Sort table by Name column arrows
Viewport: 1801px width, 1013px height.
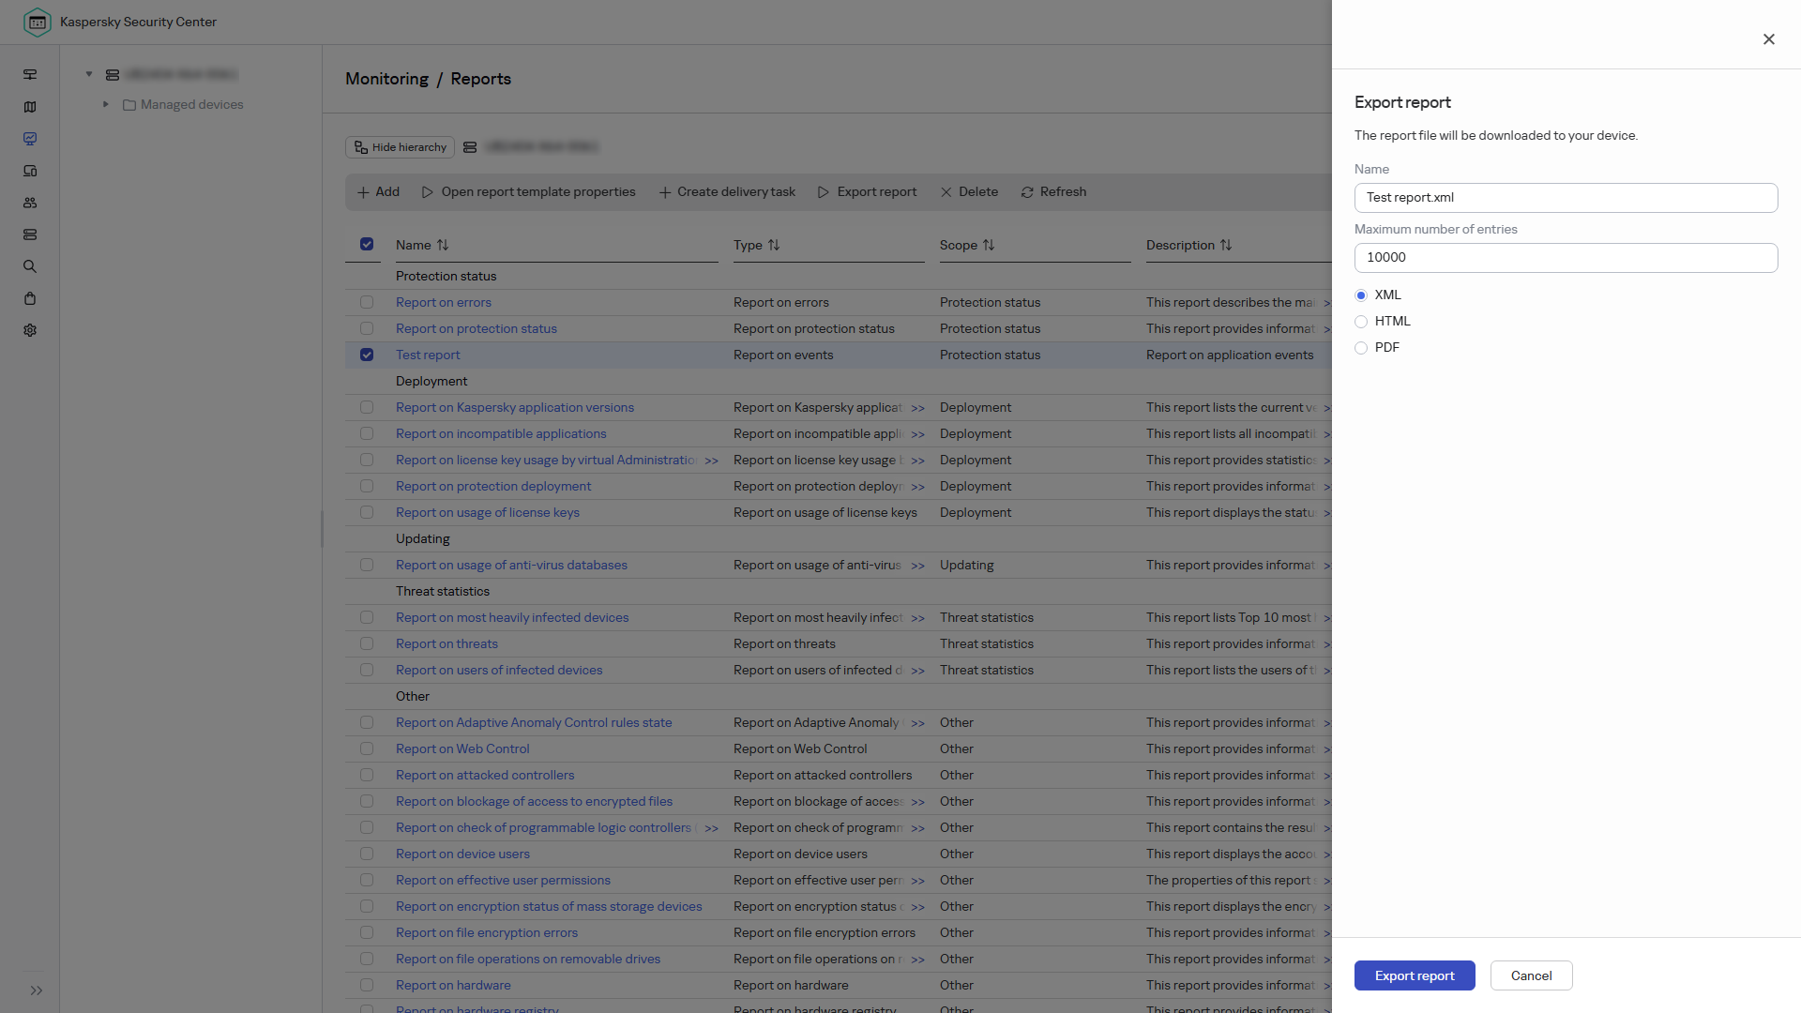pyautogui.click(x=443, y=245)
